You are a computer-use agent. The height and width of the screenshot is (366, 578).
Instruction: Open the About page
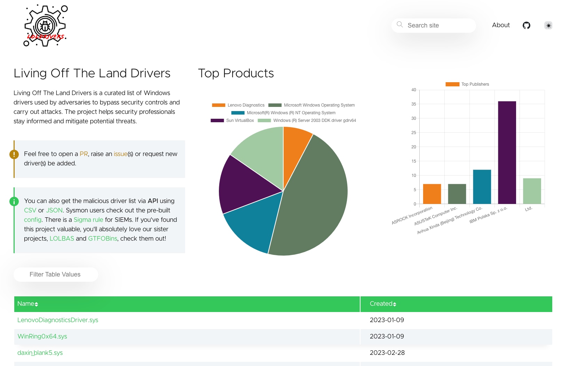click(x=501, y=25)
